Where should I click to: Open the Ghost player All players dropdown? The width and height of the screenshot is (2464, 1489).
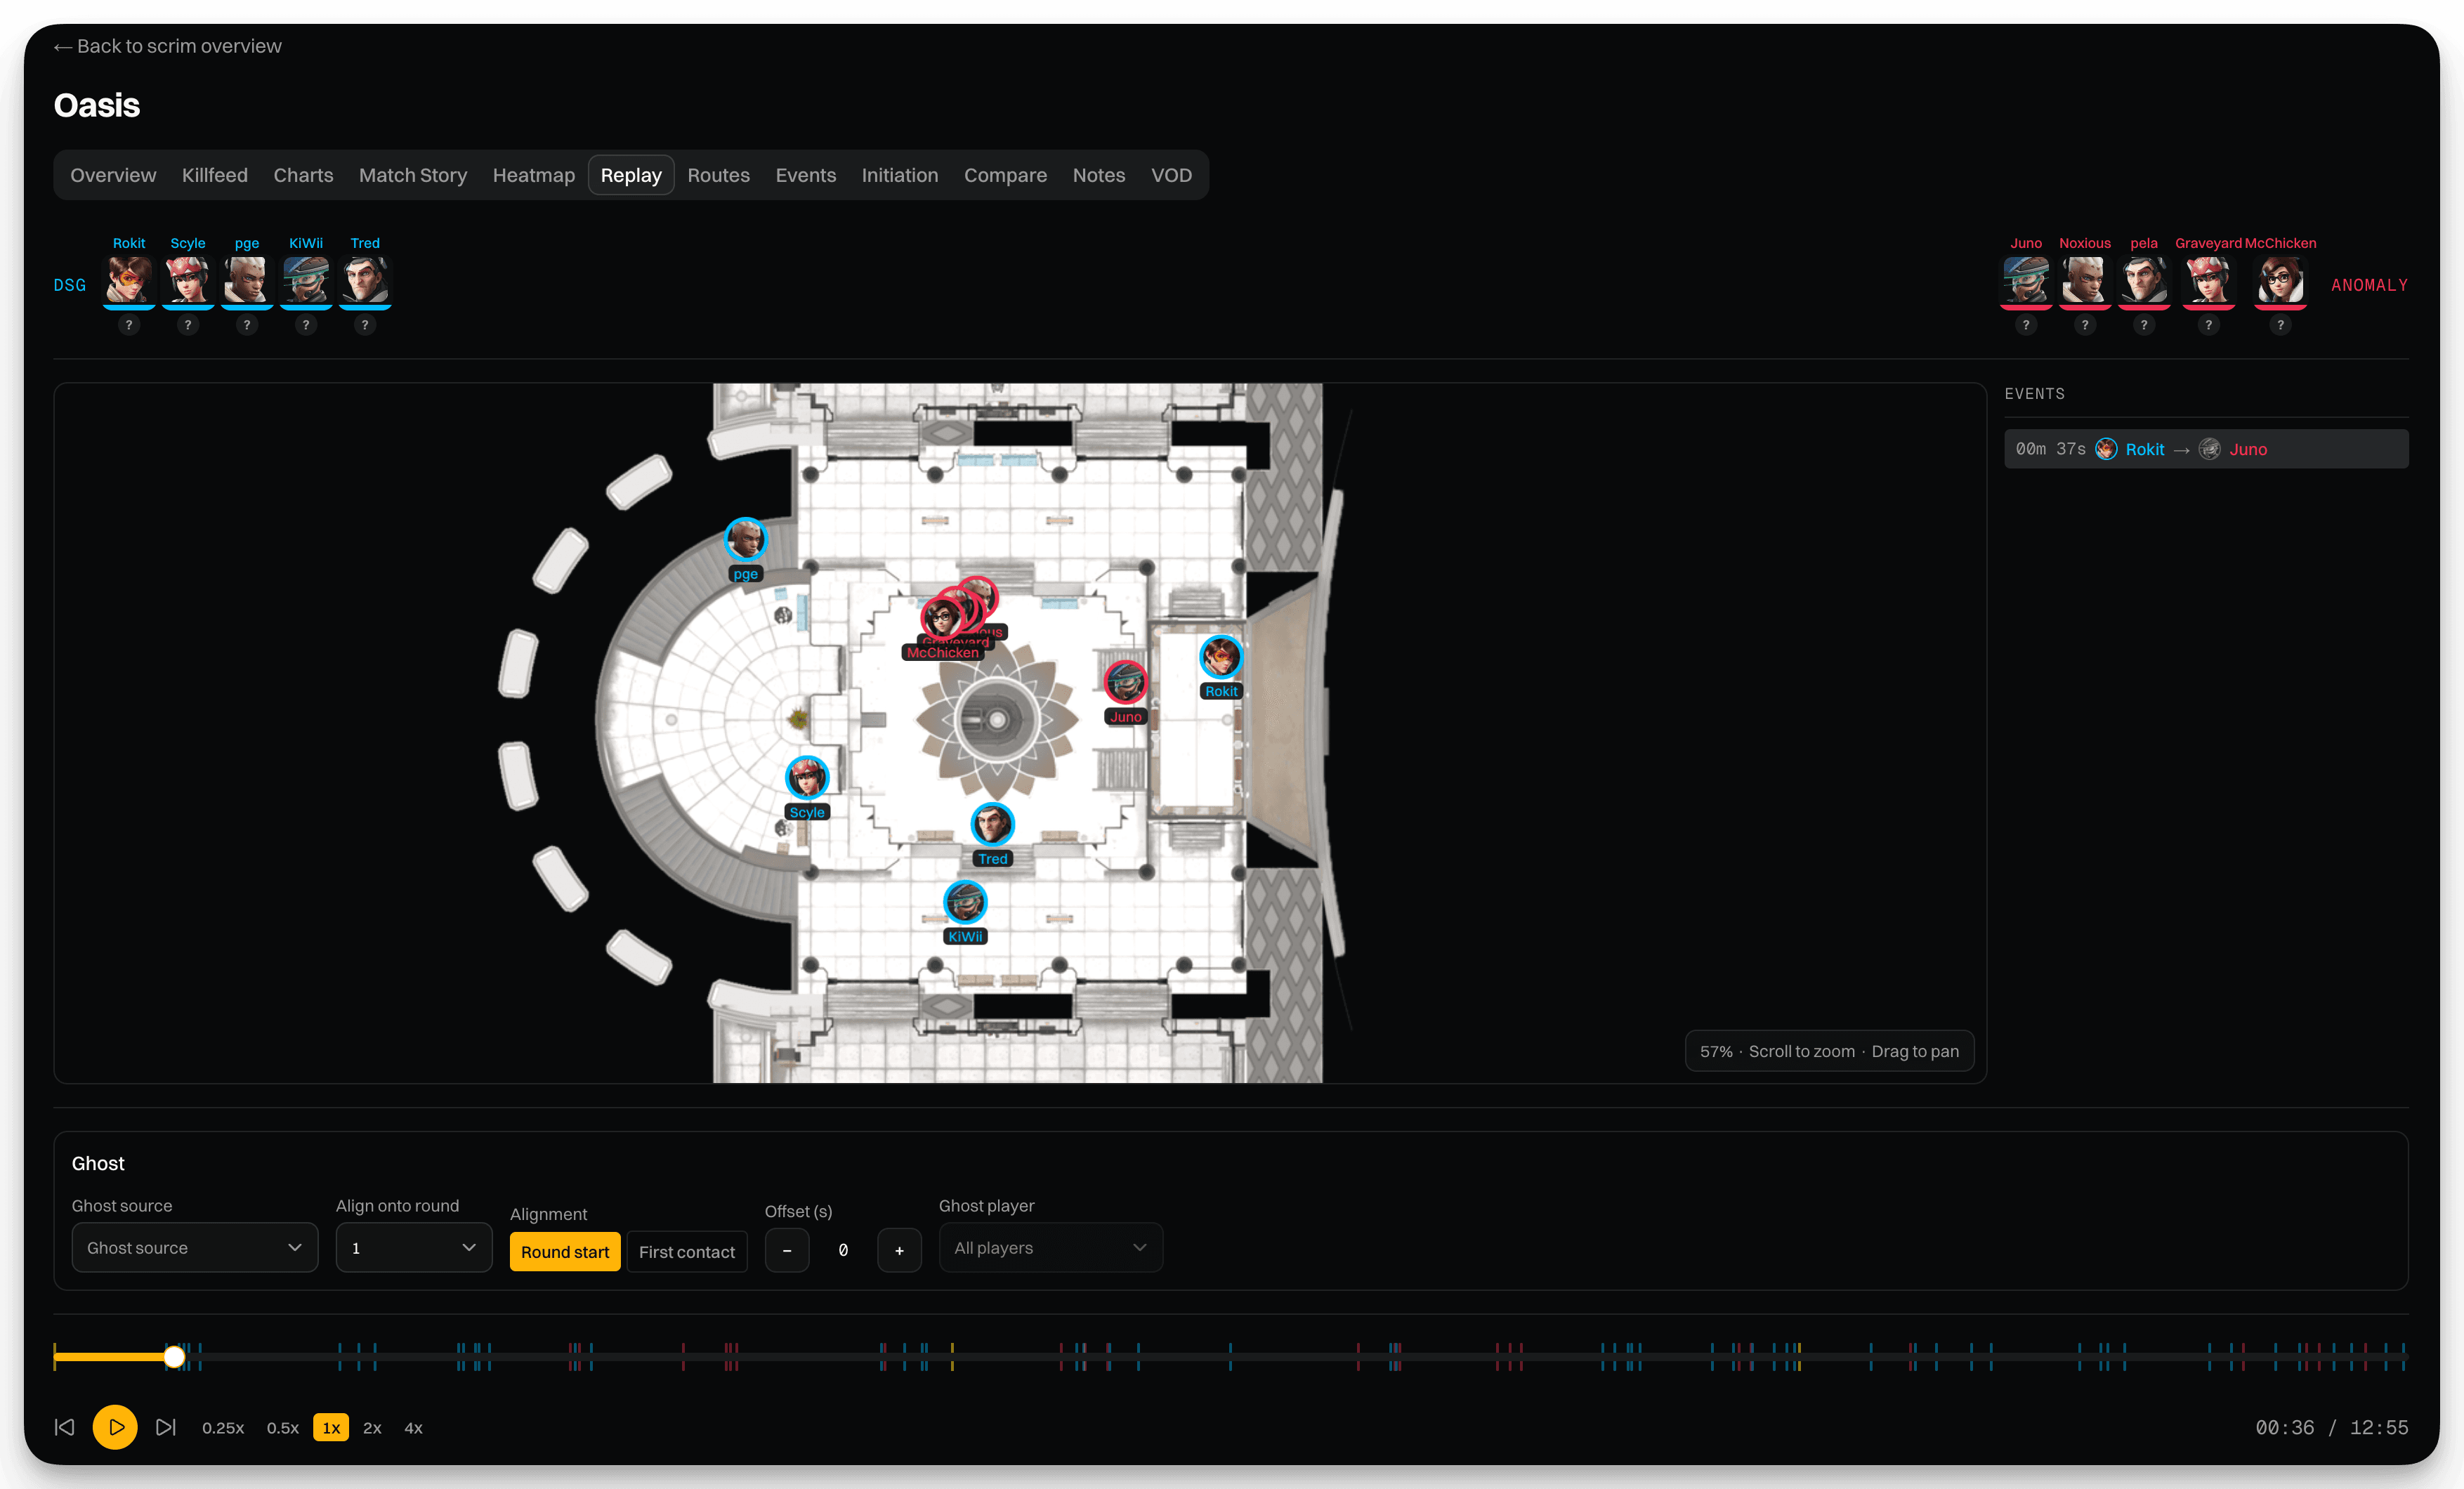click(1051, 1248)
